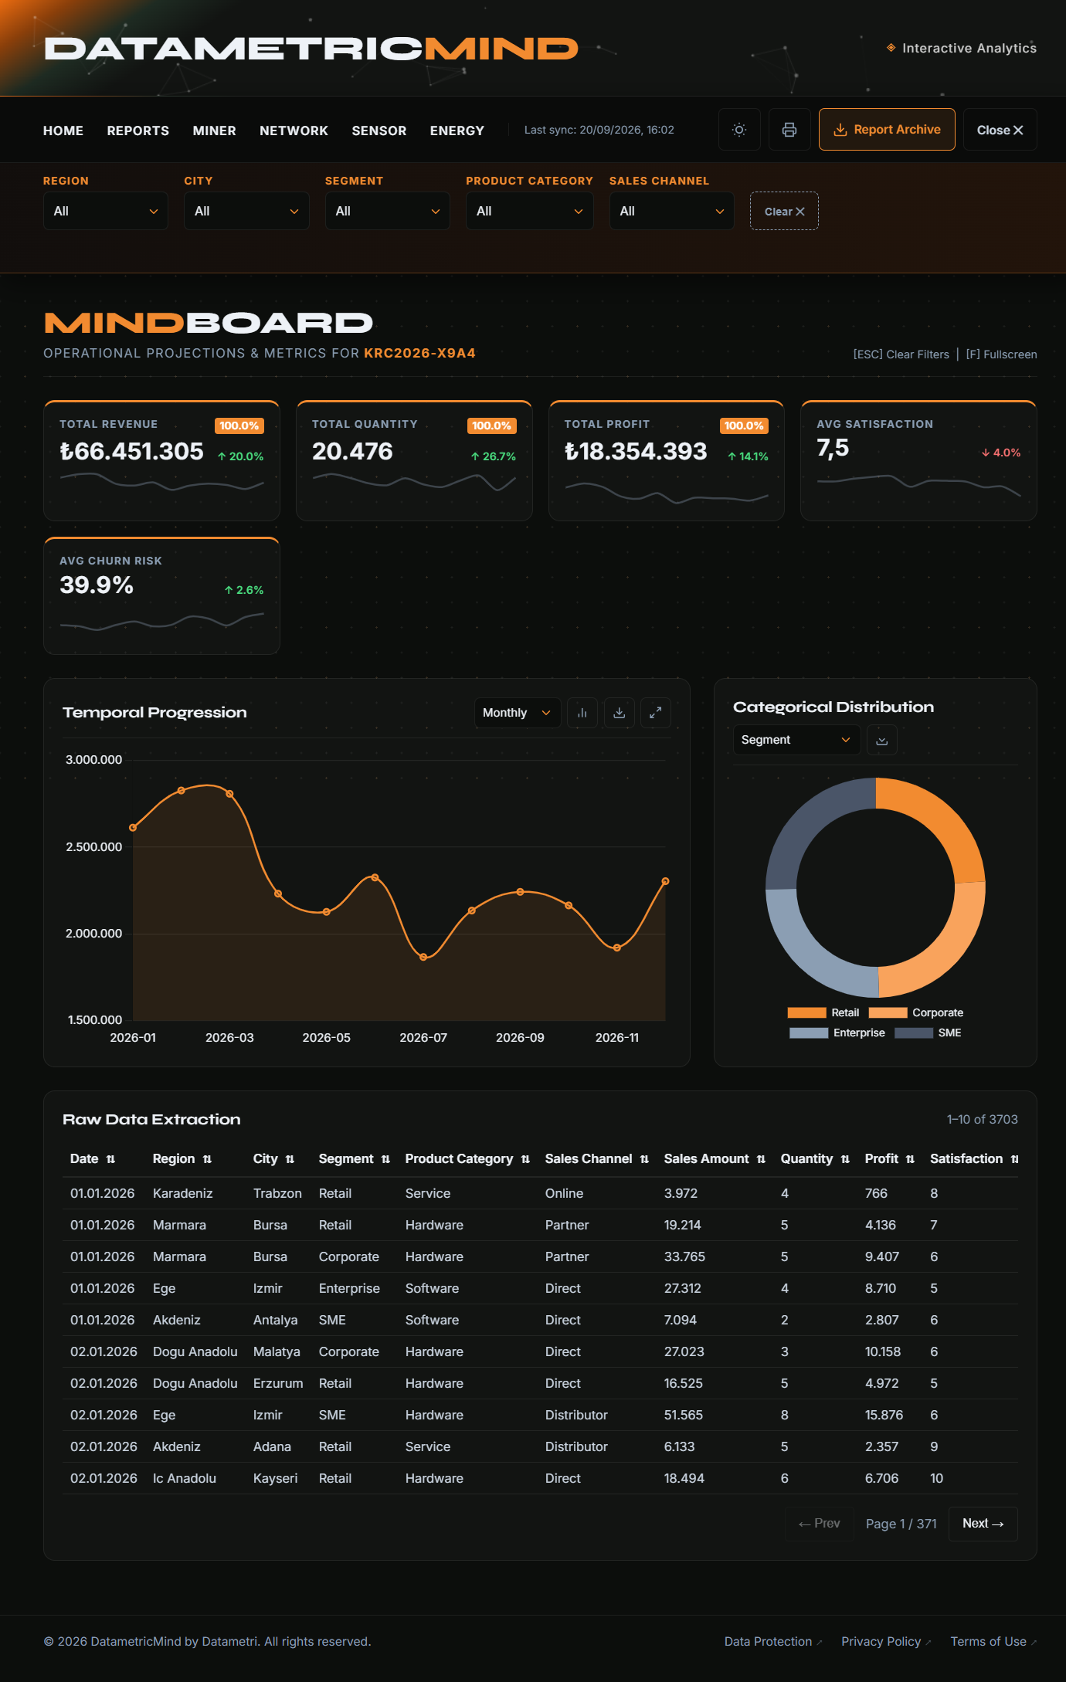Sort table by Sales Amount icon
1066x1682 pixels.
coord(762,1159)
